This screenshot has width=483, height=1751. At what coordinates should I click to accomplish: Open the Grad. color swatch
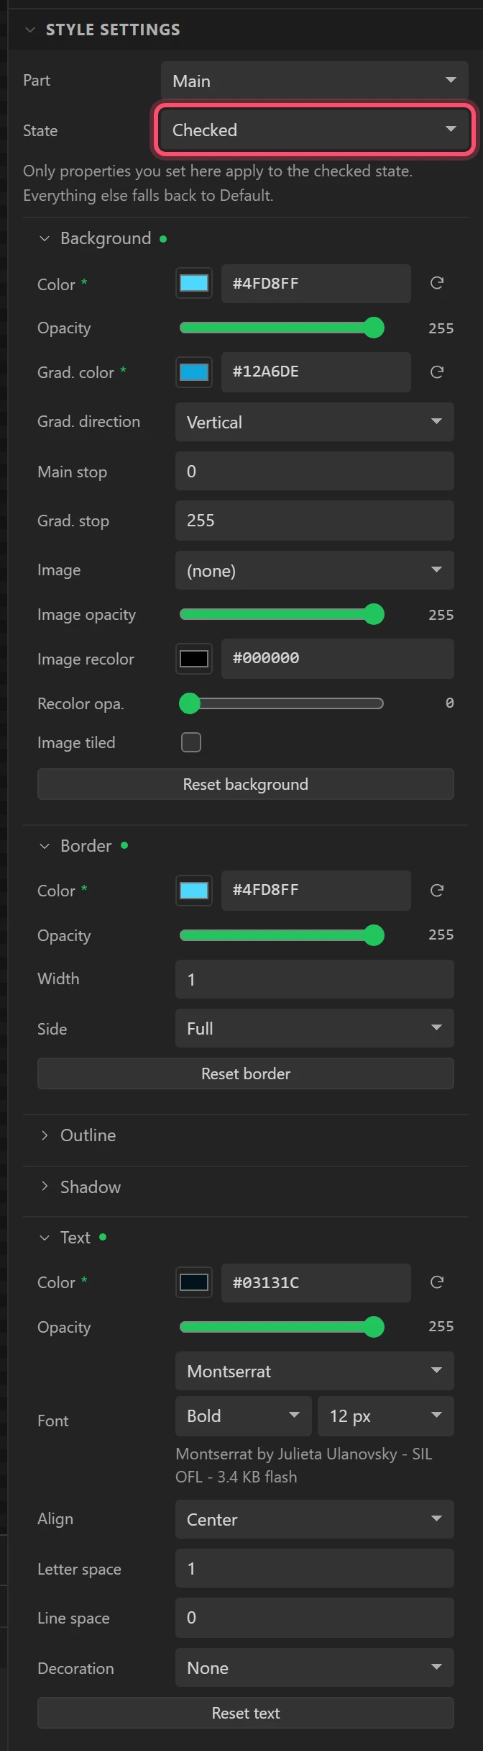tap(194, 372)
